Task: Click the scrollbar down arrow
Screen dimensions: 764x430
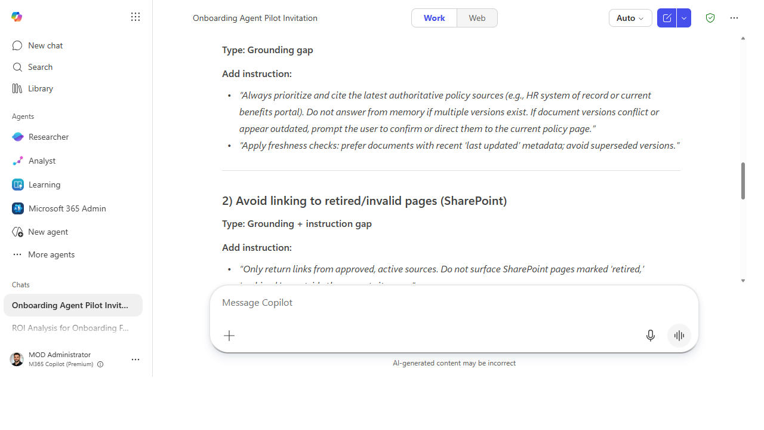Action: 743,281
